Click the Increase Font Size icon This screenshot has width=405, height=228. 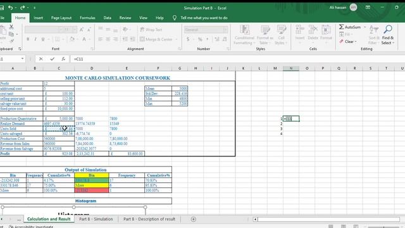[x=82, y=30]
